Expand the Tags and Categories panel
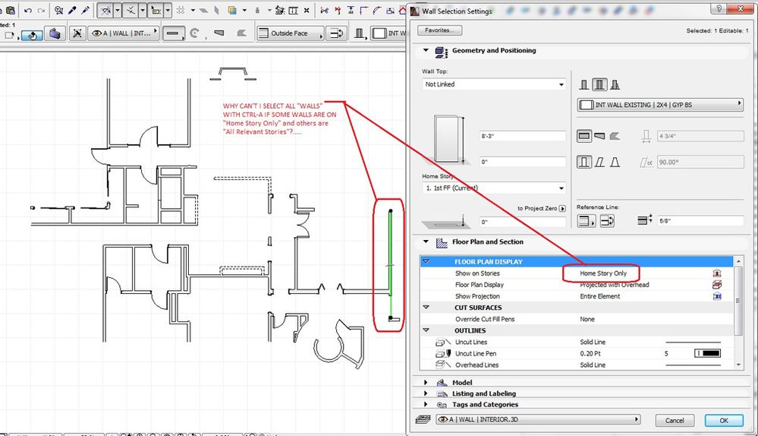Screen dimensions: 758x436 tap(426, 404)
